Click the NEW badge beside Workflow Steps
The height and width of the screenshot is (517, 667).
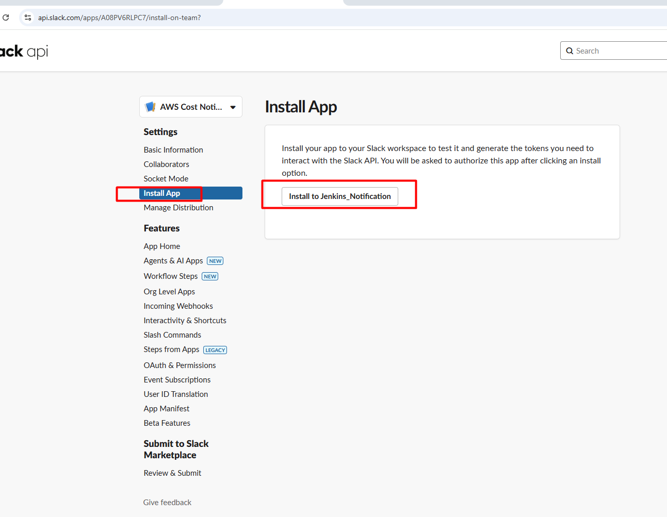click(210, 277)
